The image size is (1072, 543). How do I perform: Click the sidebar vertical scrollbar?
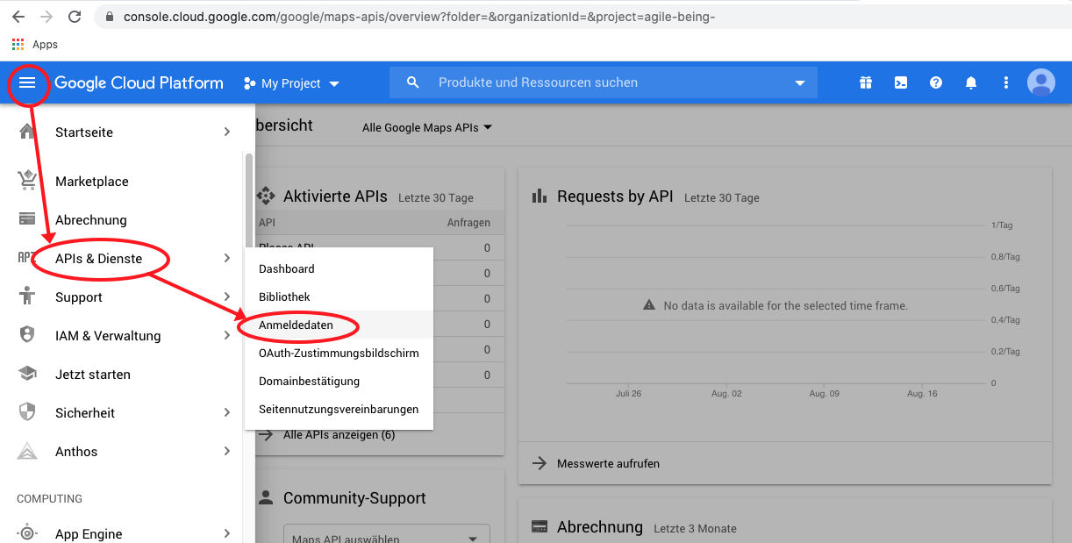click(249, 202)
